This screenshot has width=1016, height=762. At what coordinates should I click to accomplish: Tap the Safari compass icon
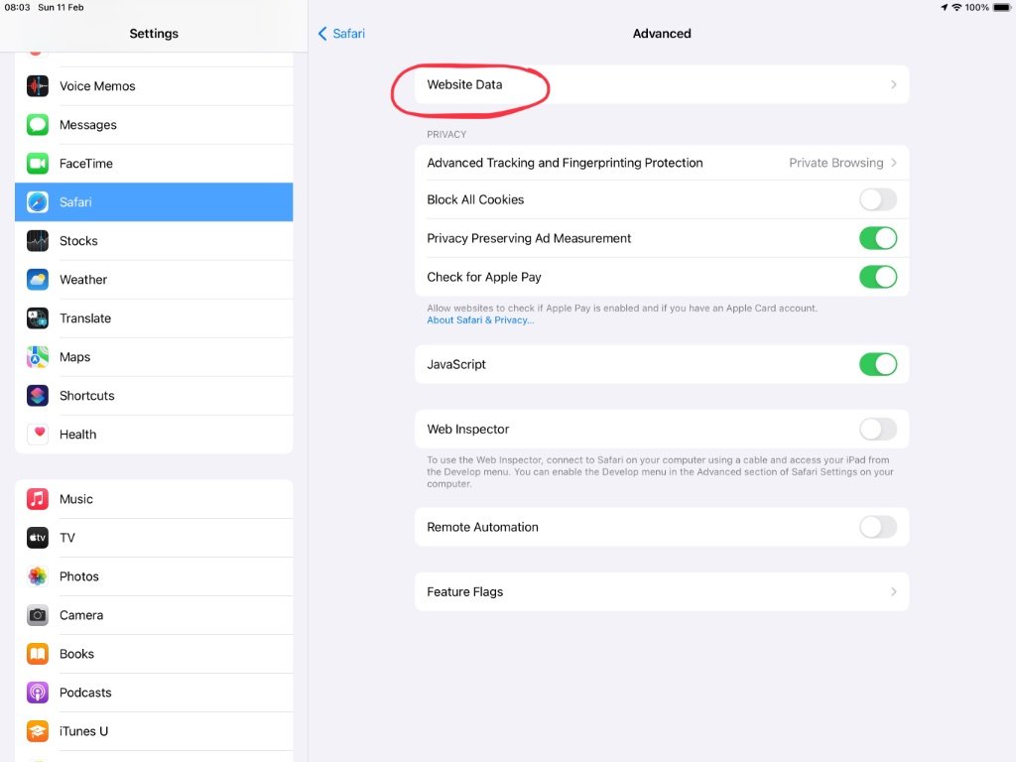pyautogui.click(x=38, y=202)
